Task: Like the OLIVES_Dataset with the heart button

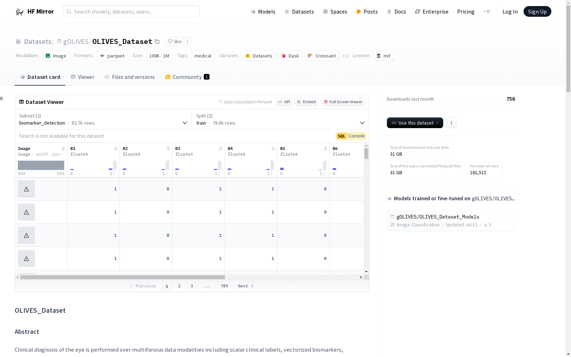Action: 175,41
